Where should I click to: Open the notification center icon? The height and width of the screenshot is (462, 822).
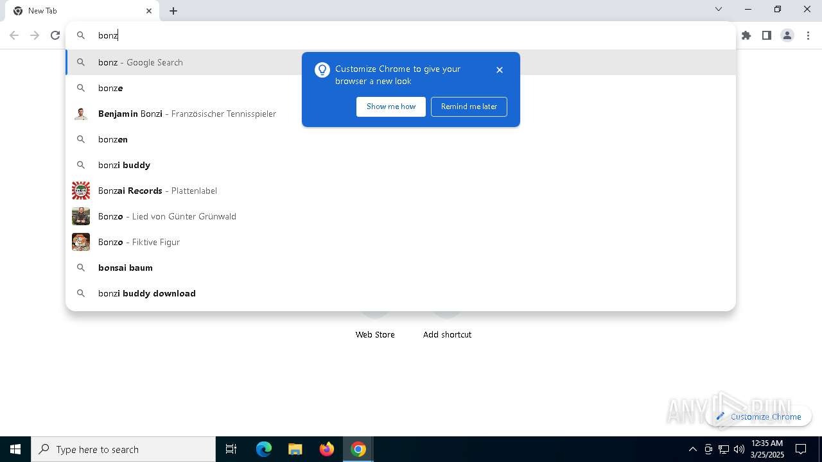pos(801,449)
